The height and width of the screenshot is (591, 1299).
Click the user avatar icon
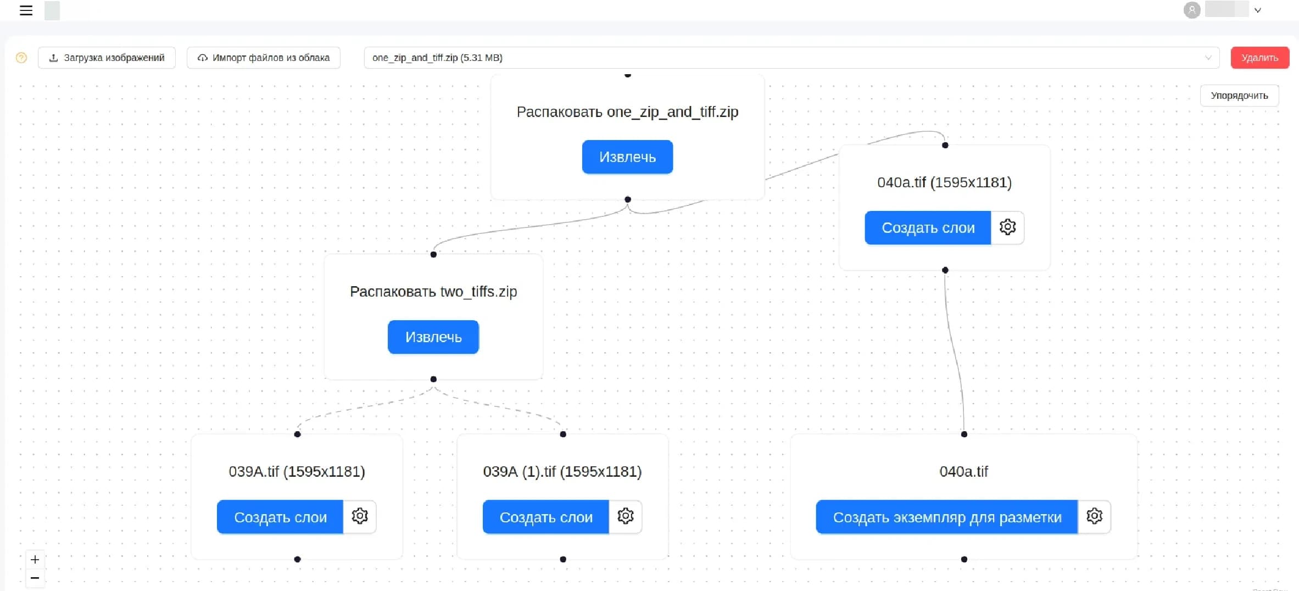click(1191, 10)
